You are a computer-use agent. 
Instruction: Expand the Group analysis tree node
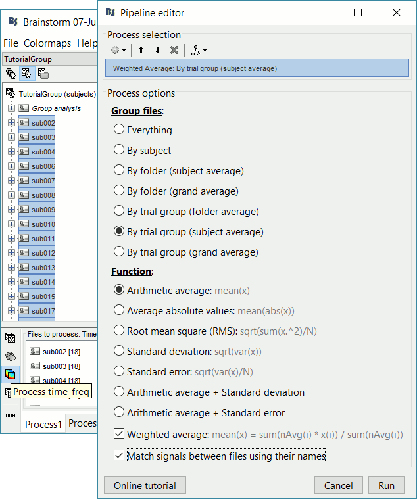point(11,108)
